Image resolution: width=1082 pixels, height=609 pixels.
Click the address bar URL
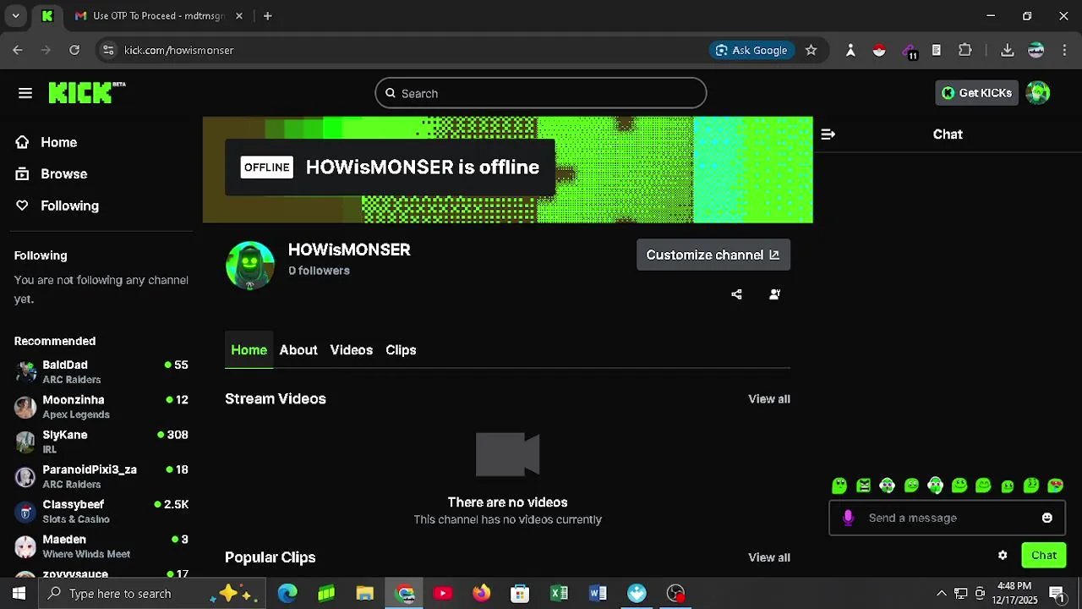point(179,50)
